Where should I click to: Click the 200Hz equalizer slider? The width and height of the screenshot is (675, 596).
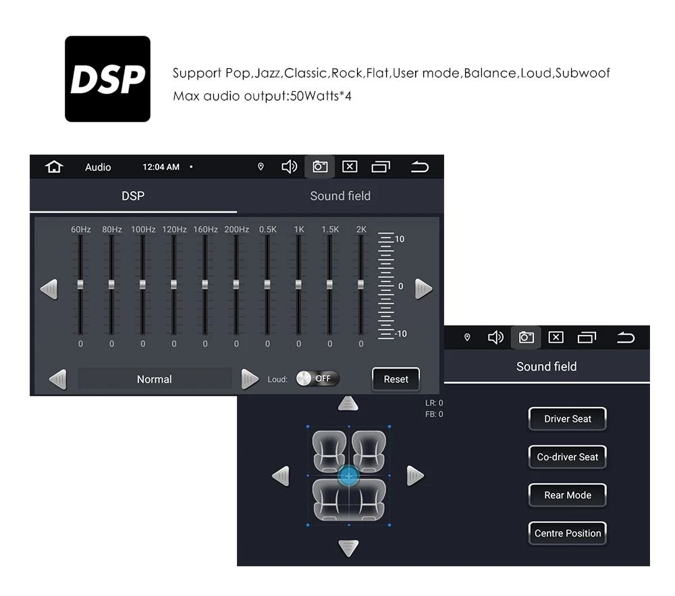click(236, 285)
